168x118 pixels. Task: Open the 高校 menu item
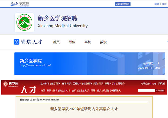(88, 42)
